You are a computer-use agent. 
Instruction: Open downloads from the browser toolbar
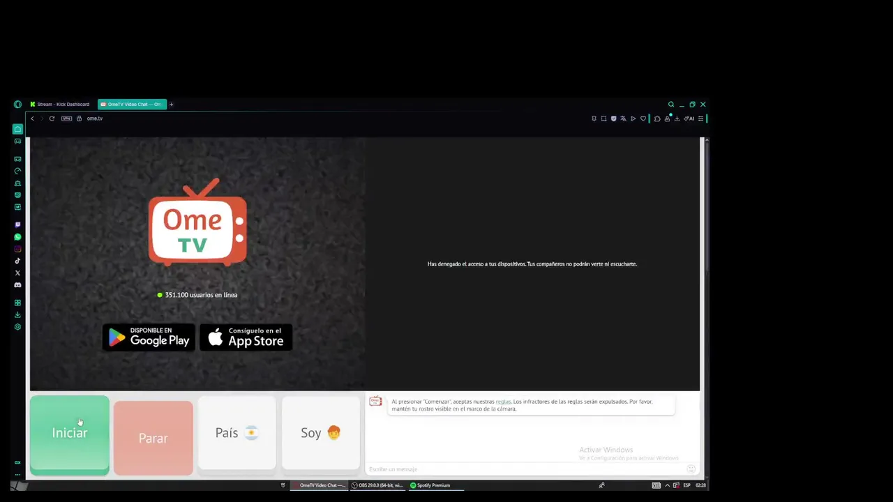(677, 119)
